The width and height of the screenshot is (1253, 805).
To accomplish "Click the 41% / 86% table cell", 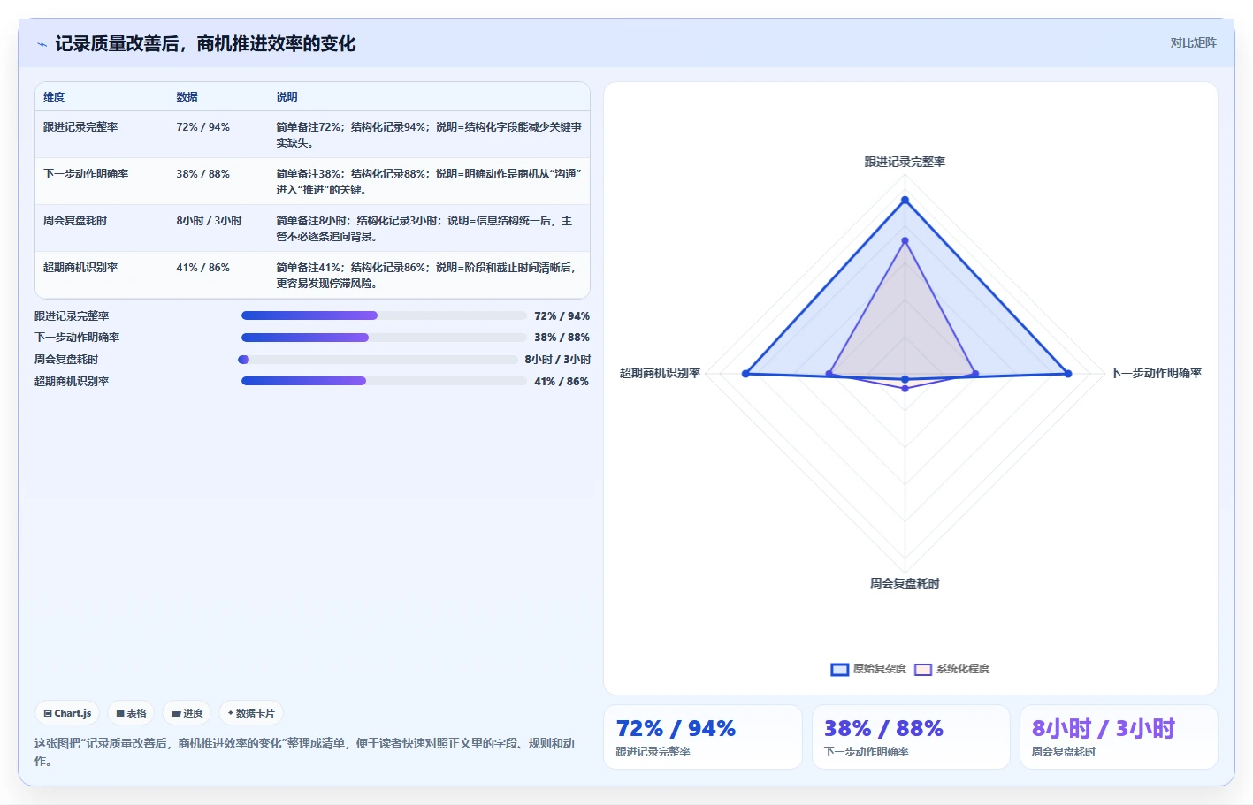I will [x=202, y=268].
